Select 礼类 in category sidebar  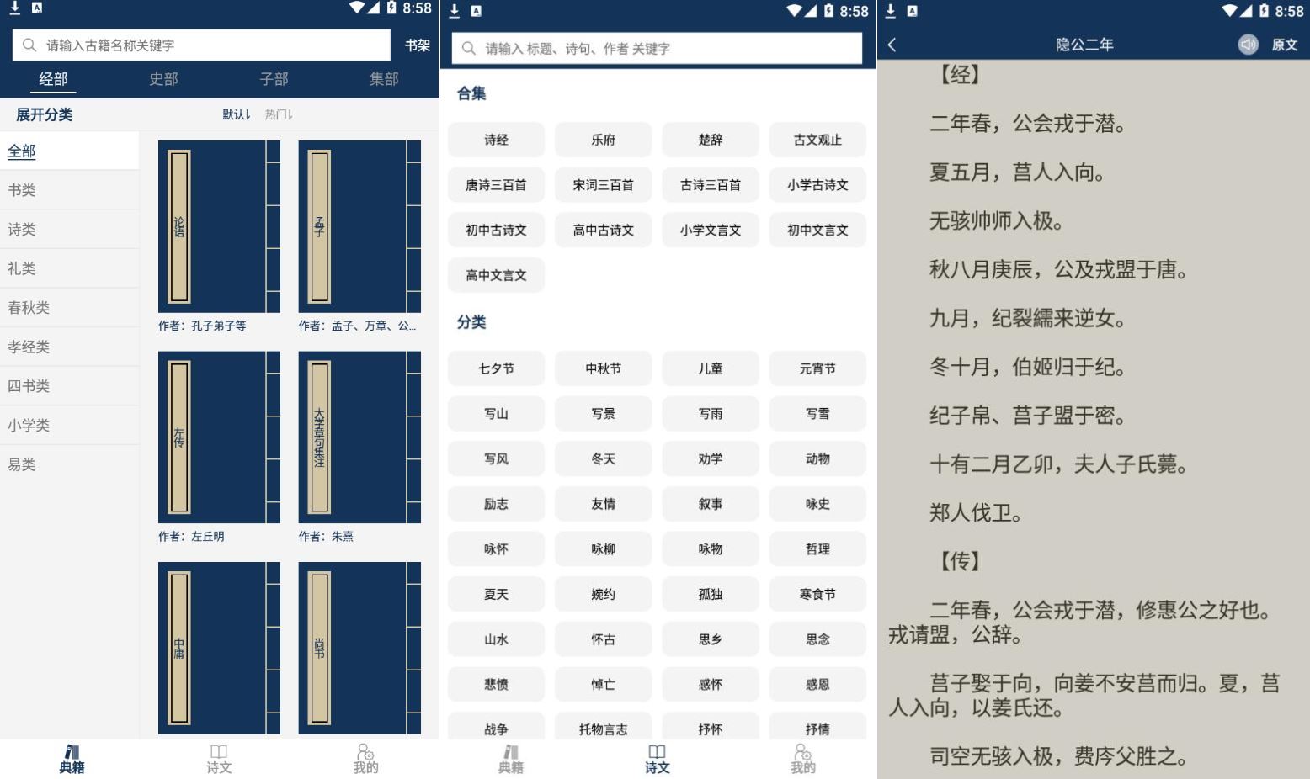click(x=69, y=268)
